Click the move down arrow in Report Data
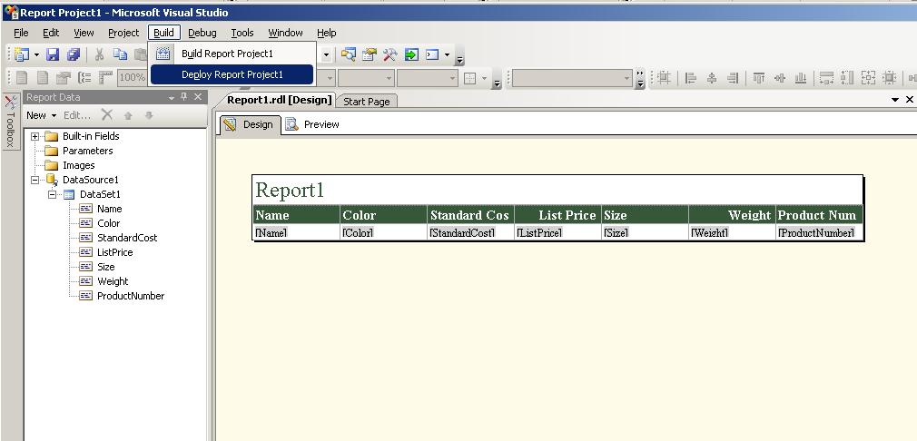The height and width of the screenshot is (441, 917). coord(149,115)
